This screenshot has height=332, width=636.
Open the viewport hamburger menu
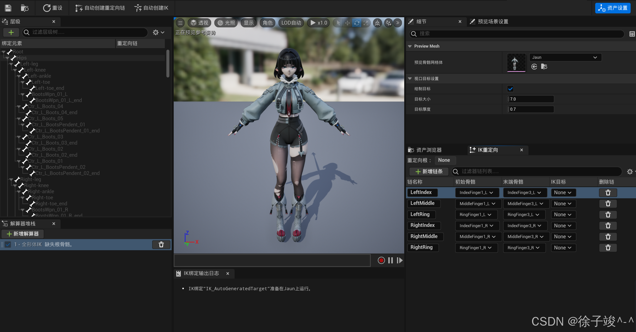tap(180, 23)
